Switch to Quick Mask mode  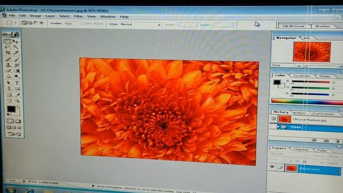(x=18, y=121)
